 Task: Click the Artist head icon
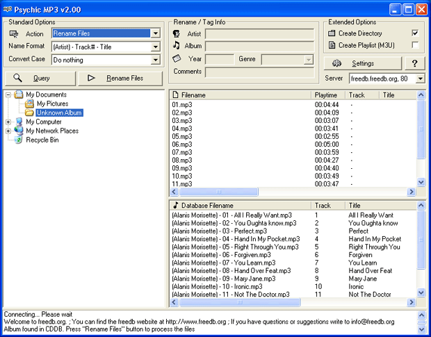177,34
